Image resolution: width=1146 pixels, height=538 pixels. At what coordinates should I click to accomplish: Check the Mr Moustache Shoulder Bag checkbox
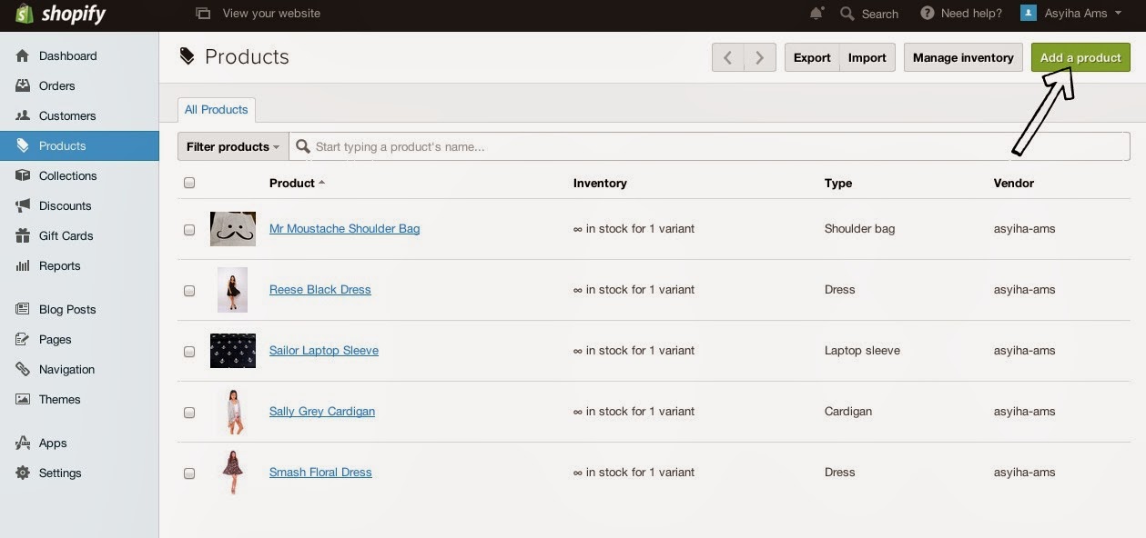[189, 230]
